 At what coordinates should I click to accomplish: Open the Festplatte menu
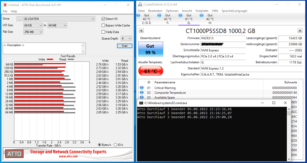202,11
